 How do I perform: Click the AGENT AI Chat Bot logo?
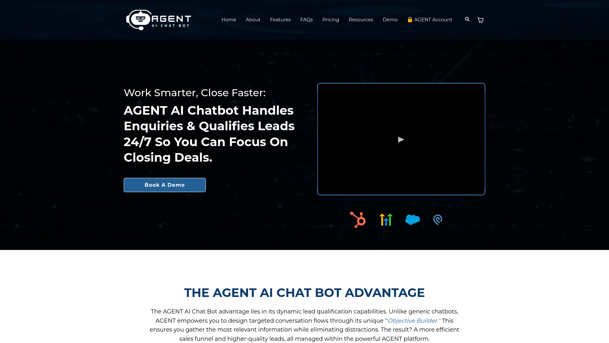coord(158,20)
